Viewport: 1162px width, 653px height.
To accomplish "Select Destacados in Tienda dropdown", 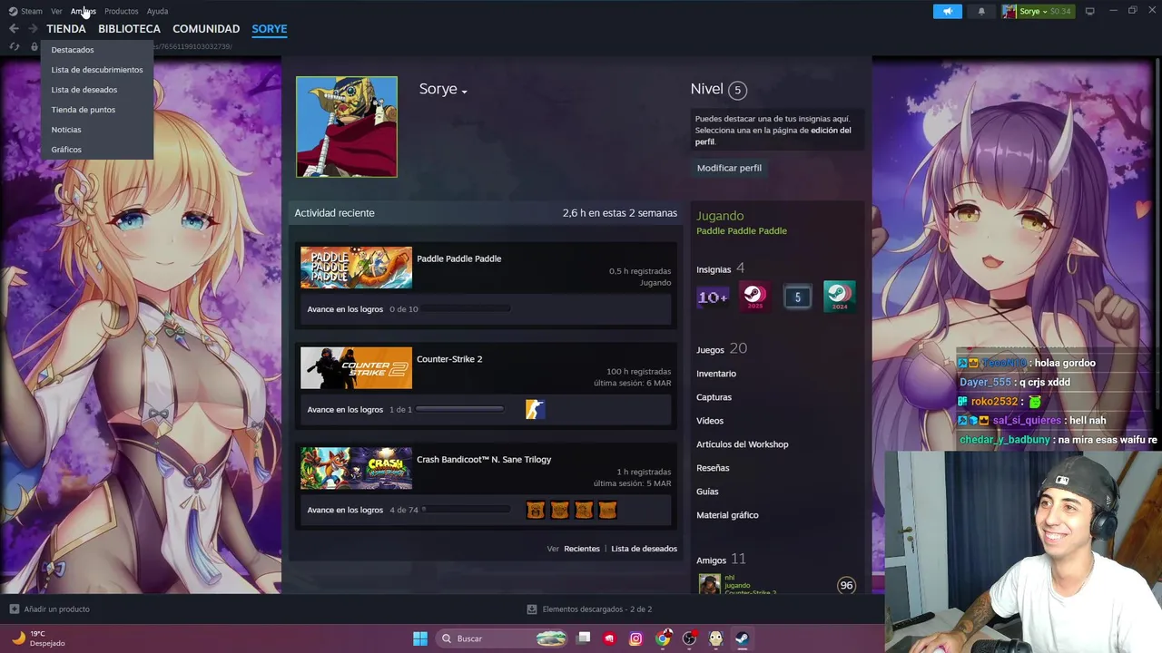I will 97,50.
